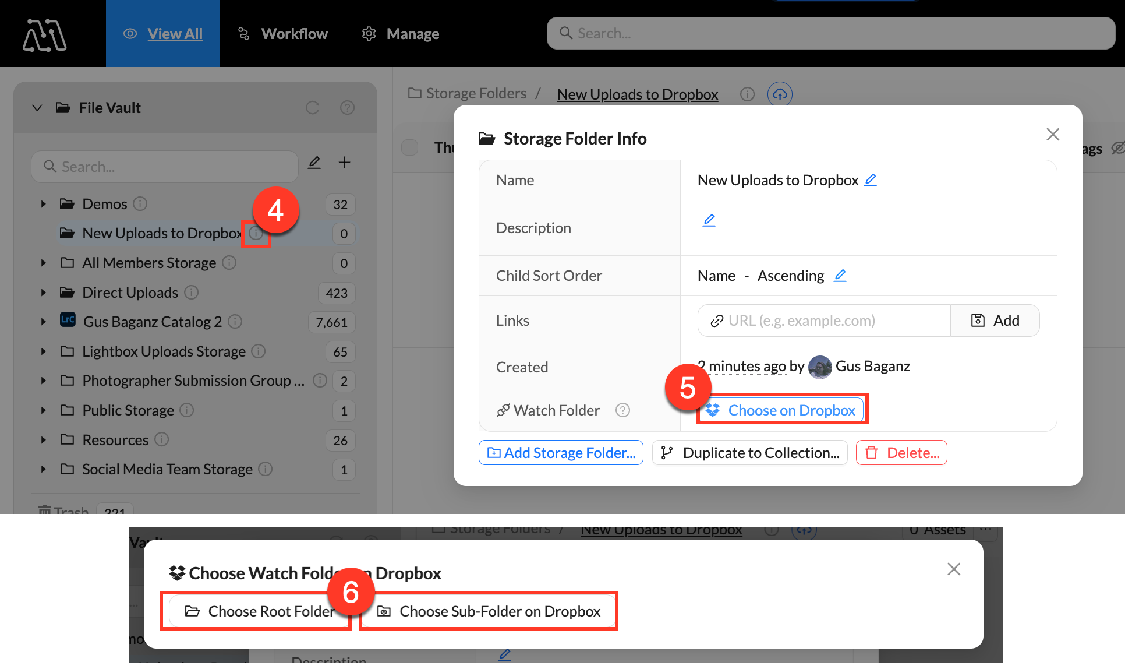Collapse the File Vault panel chevron
Screen dimensions: 1132x669
click(x=37, y=108)
